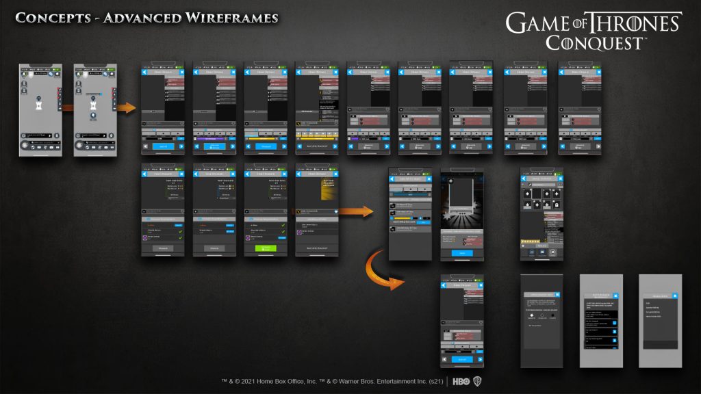Tap the pin above the tower, first map wireframe
The image size is (701, 394).
(x=39, y=98)
